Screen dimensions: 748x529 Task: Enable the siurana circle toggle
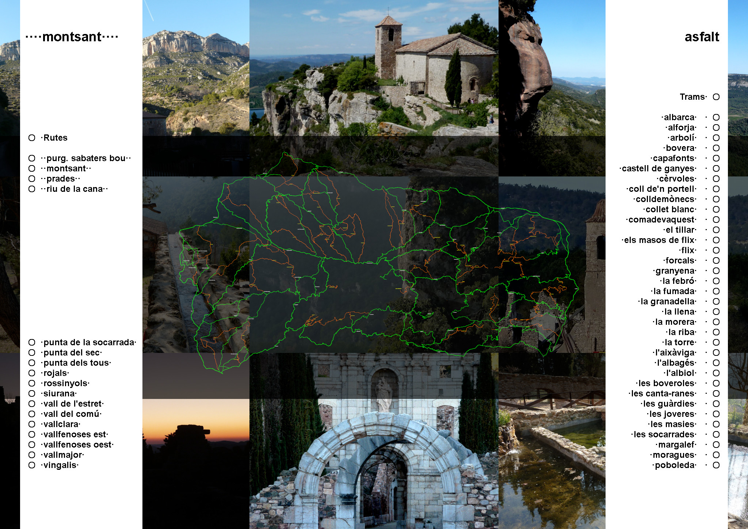click(x=32, y=393)
